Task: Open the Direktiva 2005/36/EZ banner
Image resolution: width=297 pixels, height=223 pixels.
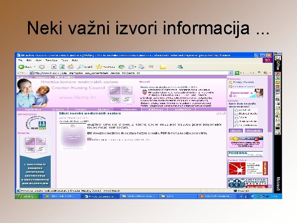Action: tap(246, 142)
